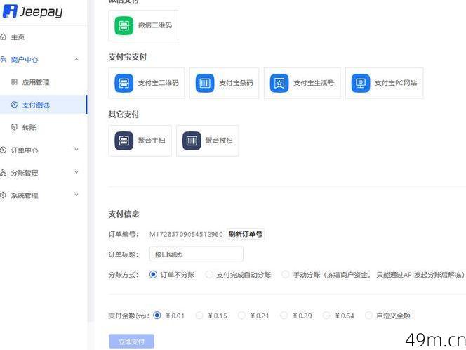Screen dimensions: 466x350
Task: Click the 商户中心 menu label
Action: coord(25,60)
